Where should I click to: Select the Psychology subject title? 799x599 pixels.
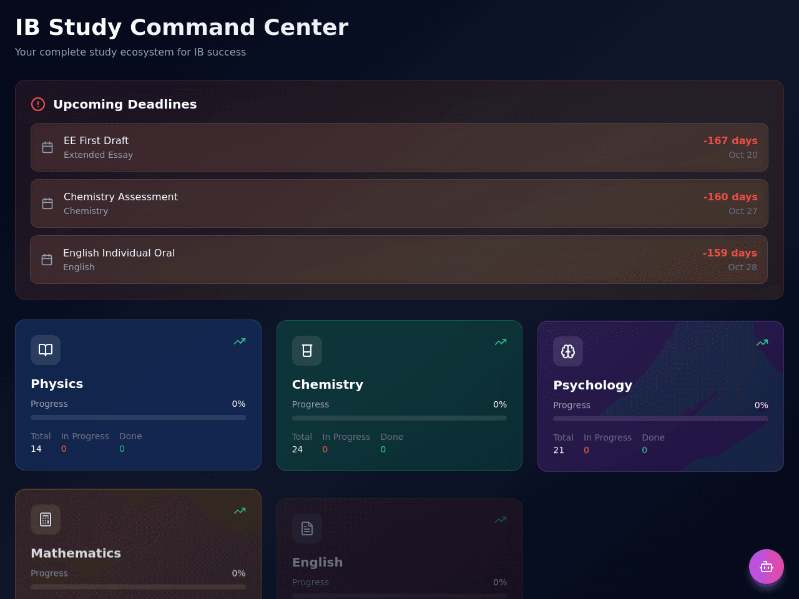pyautogui.click(x=593, y=385)
